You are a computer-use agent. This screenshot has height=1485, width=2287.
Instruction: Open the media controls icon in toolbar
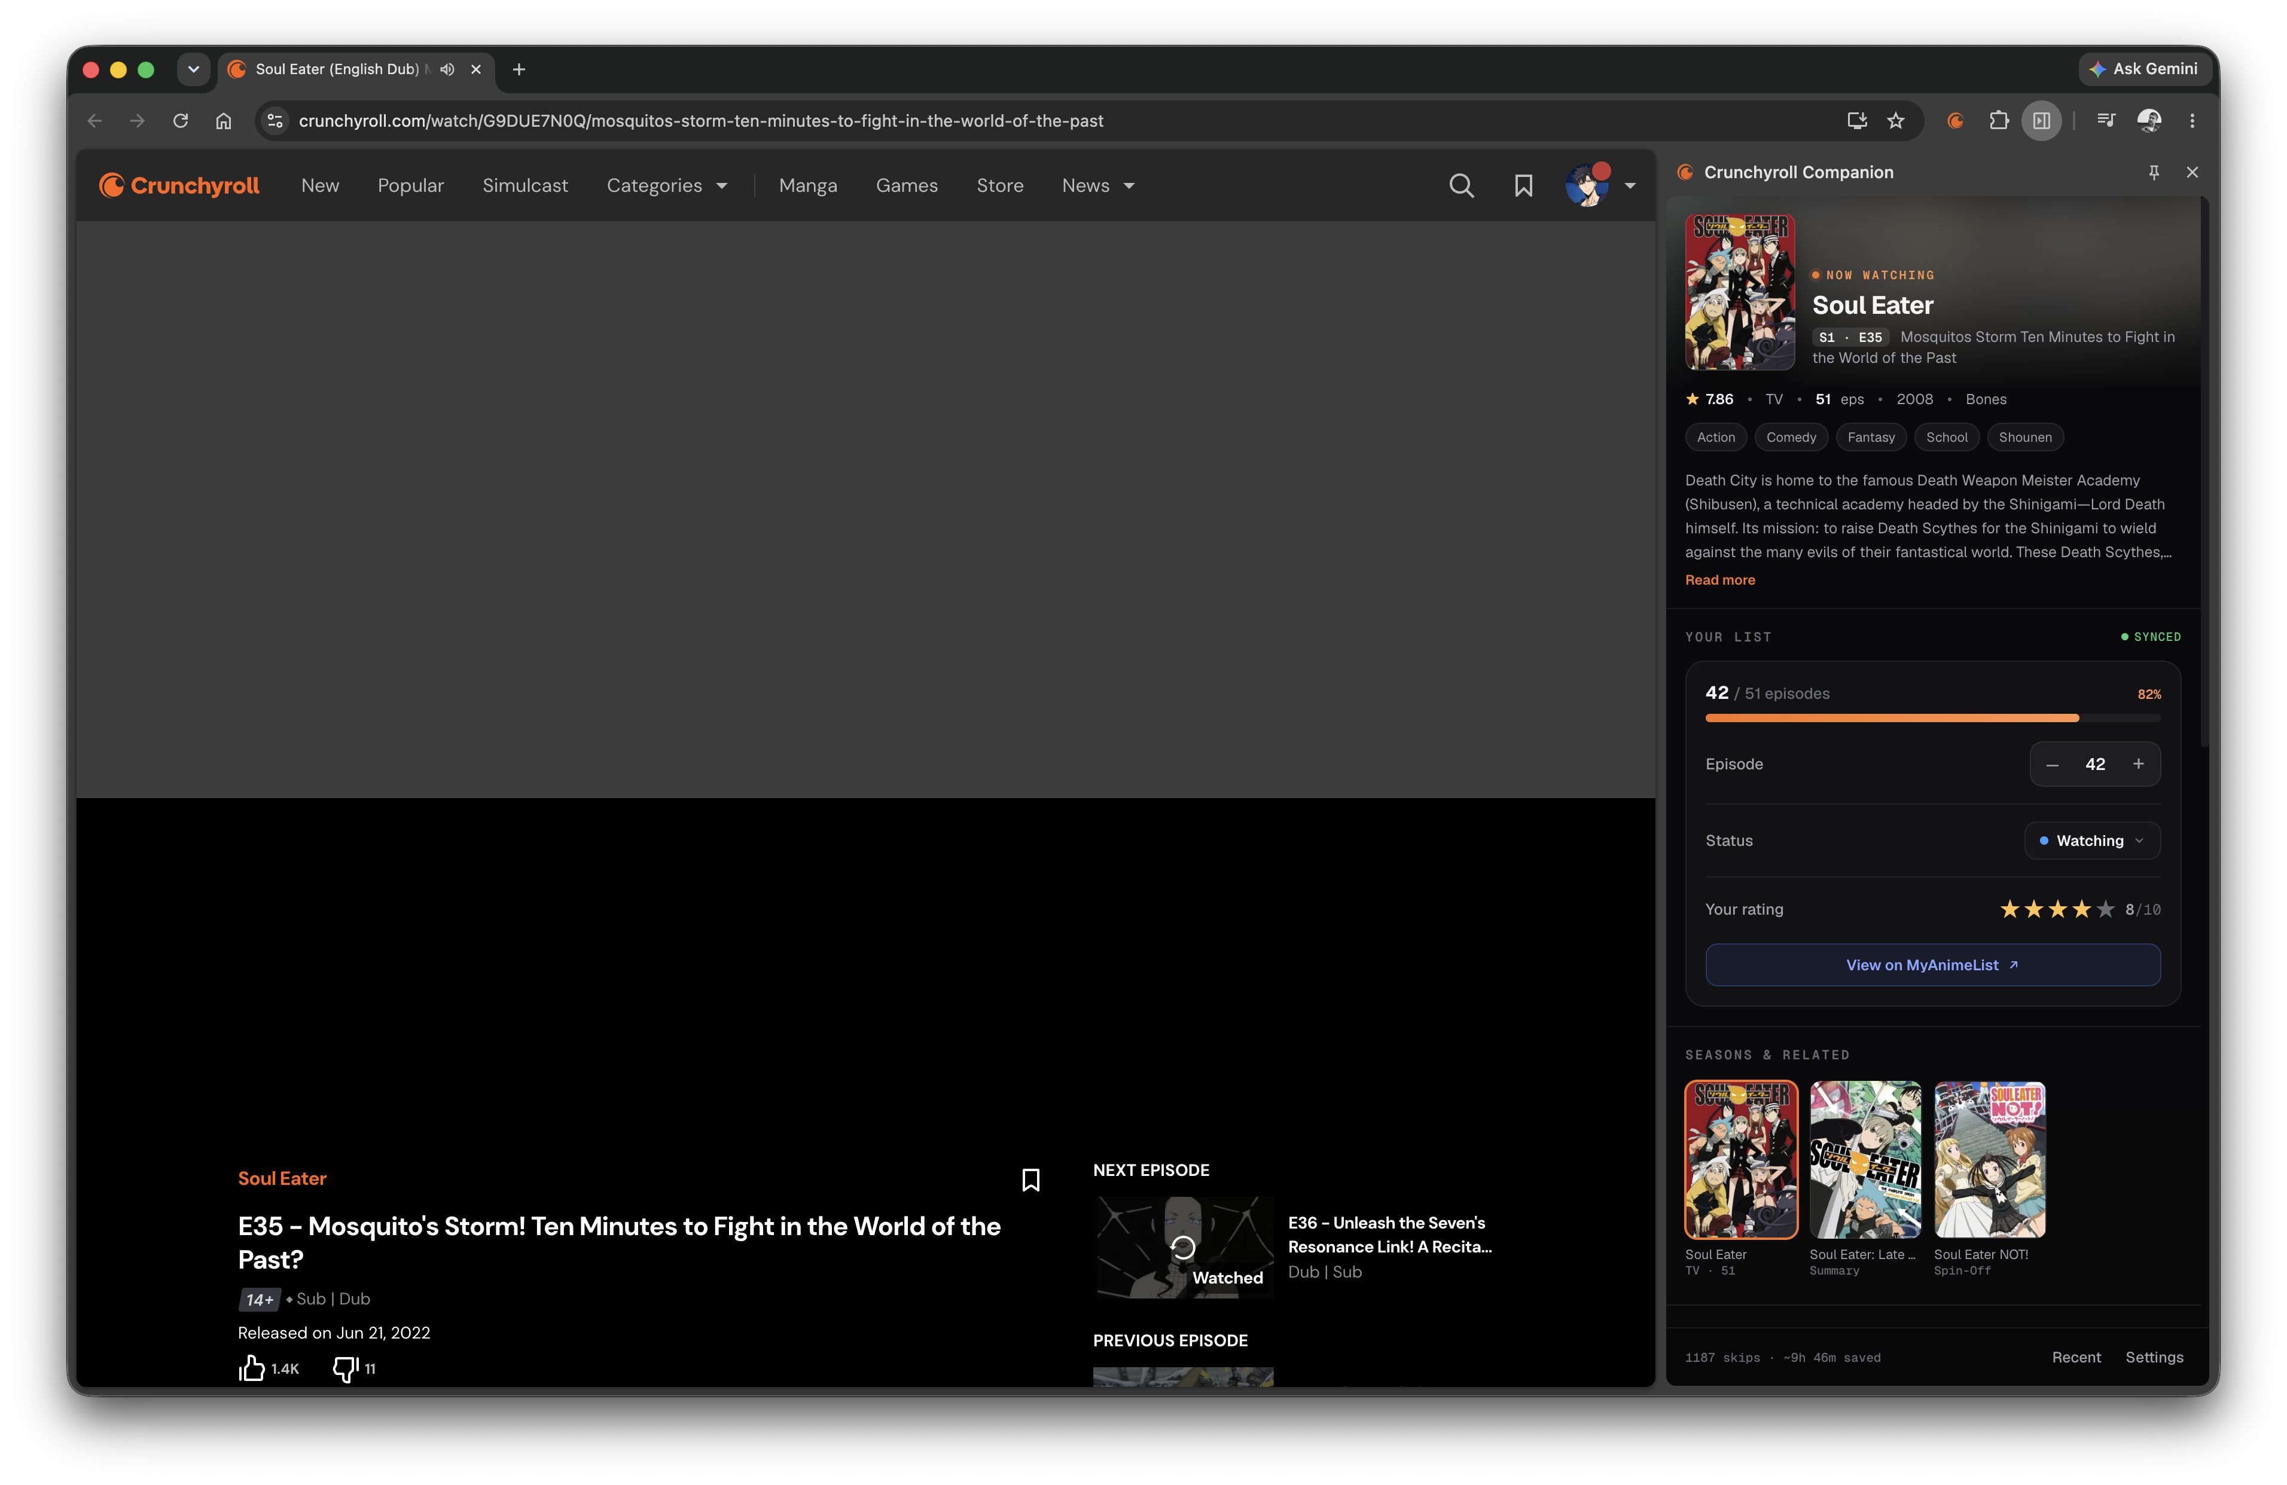(2105, 121)
